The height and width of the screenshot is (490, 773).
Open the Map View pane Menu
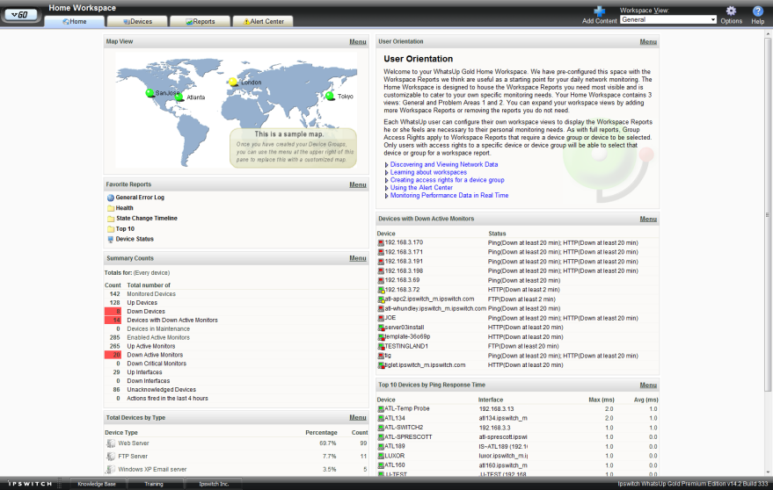pyautogui.click(x=357, y=41)
